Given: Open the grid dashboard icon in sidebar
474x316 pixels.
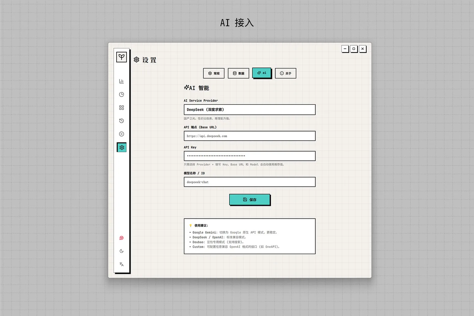Looking at the screenshot, I should click(x=122, y=108).
